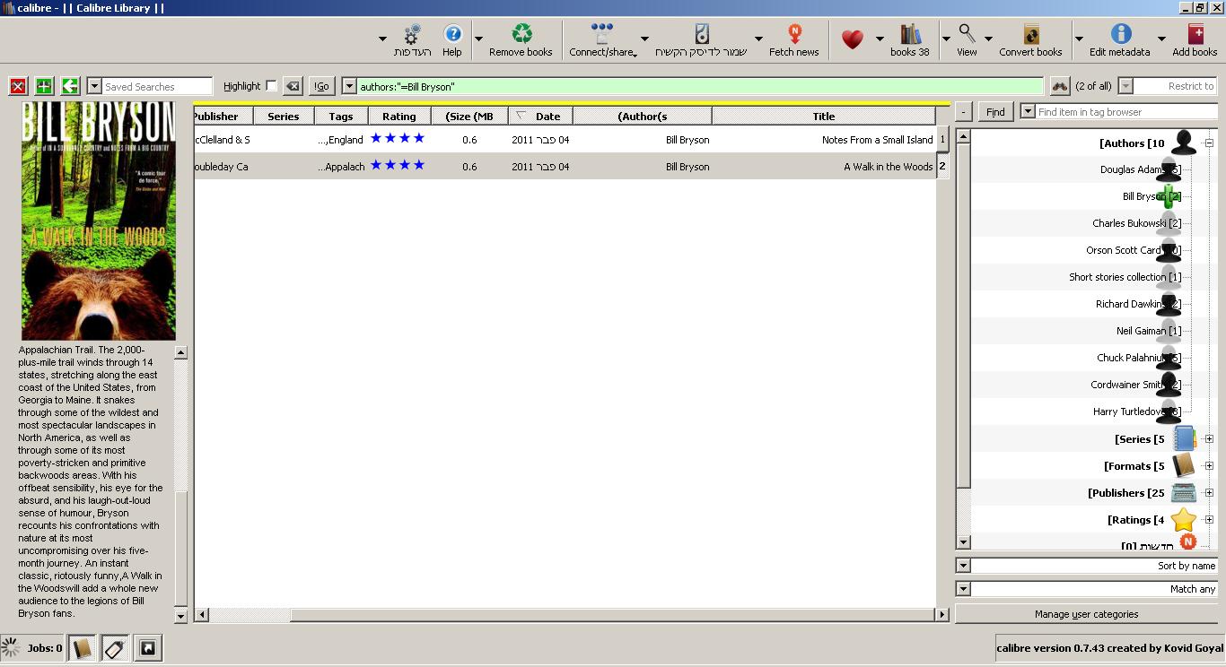Open the search history dropdown arrow
The image size is (1226, 667).
[x=349, y=86]
